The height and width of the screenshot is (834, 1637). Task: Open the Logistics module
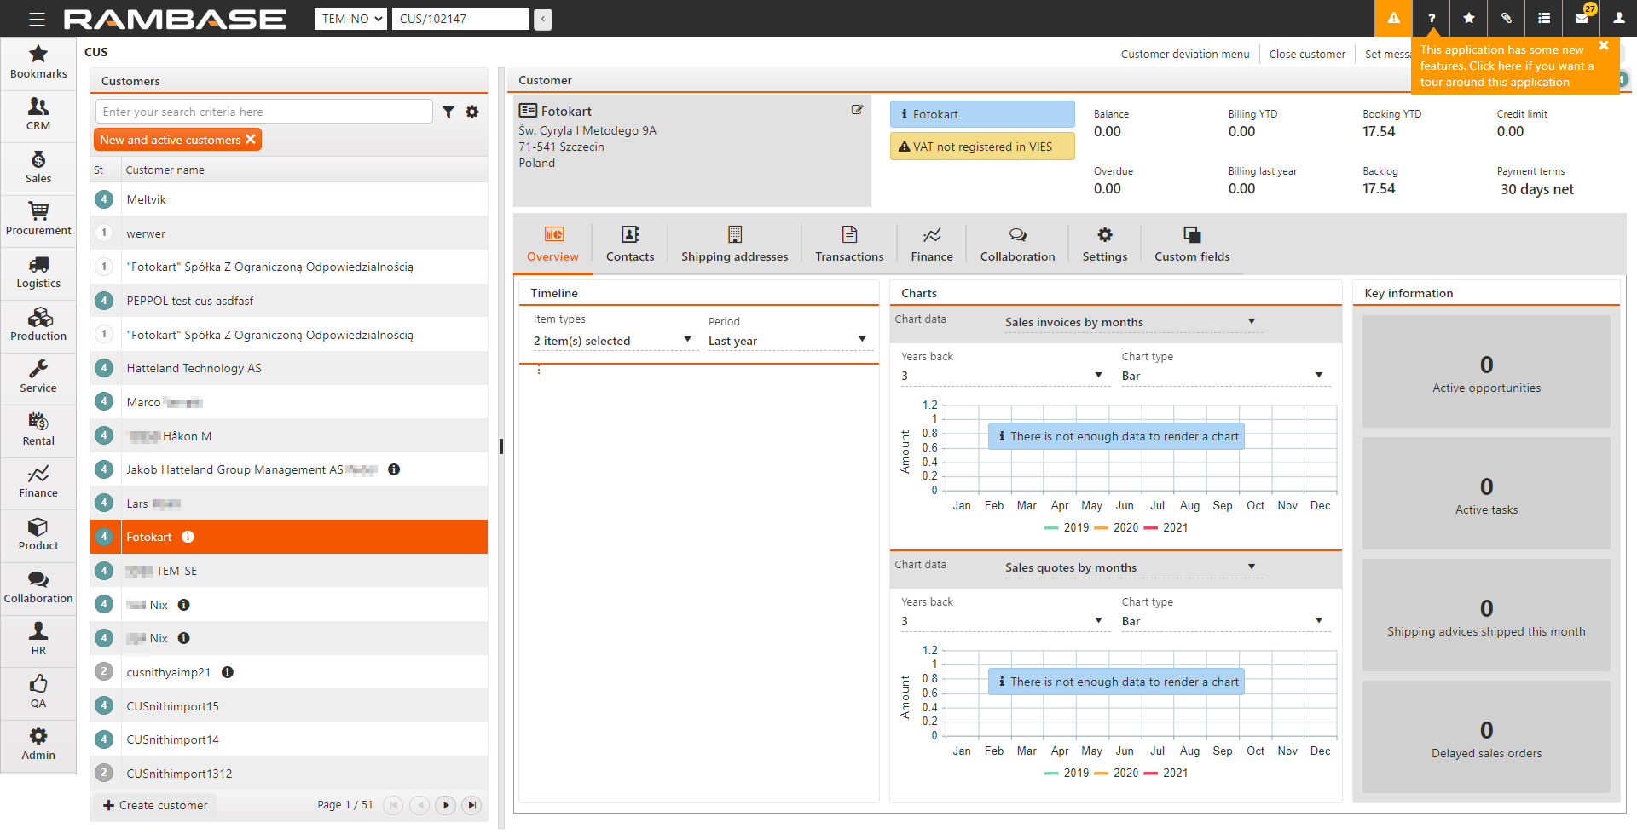point(38,272)
